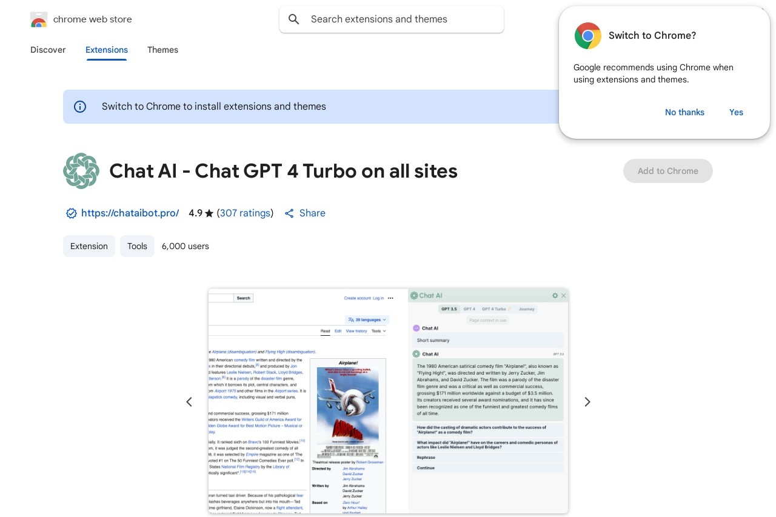Open the 307 ratings link

coord(245,213)
